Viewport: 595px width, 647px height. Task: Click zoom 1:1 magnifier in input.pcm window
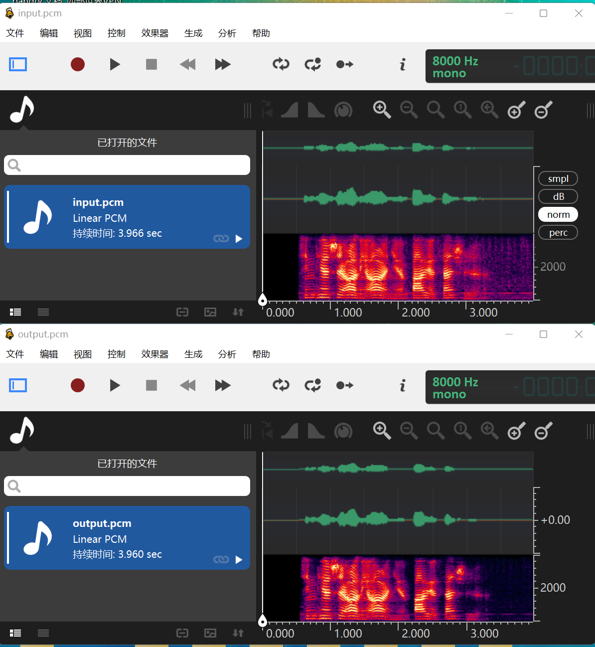[463, 110]
